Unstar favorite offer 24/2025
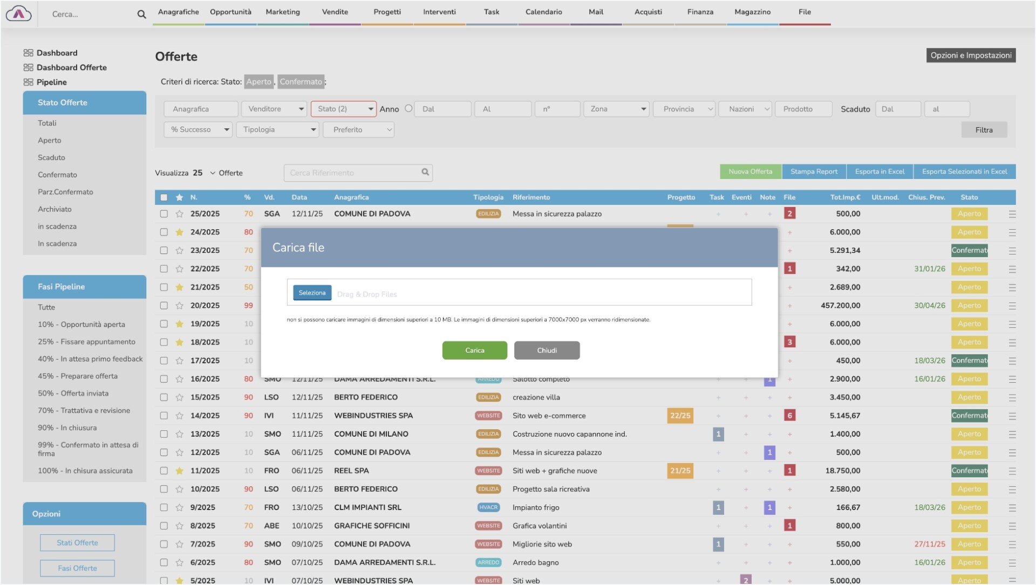Screen dimensions: 1036x585 coord(180,232)
